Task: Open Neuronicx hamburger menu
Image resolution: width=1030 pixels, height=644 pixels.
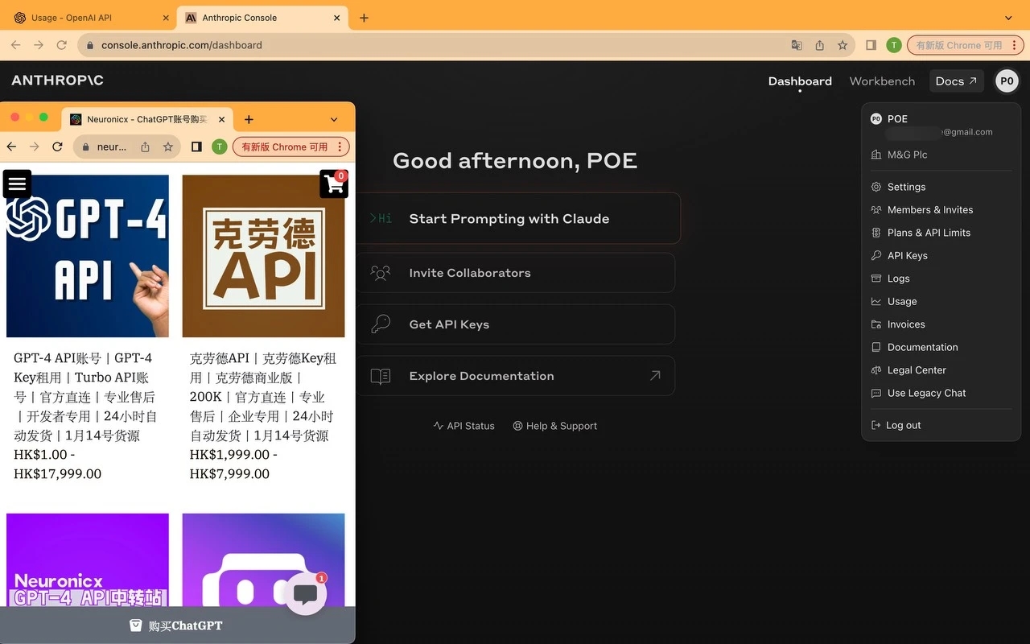Action: 18,184
